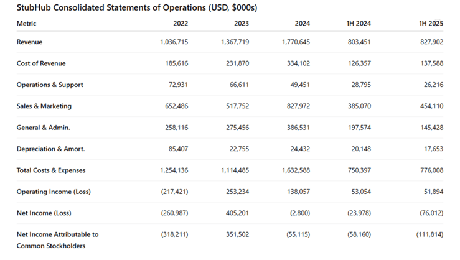
Task: Click the 'Net Income (Loss)' row label
Action: coord(44,213)
